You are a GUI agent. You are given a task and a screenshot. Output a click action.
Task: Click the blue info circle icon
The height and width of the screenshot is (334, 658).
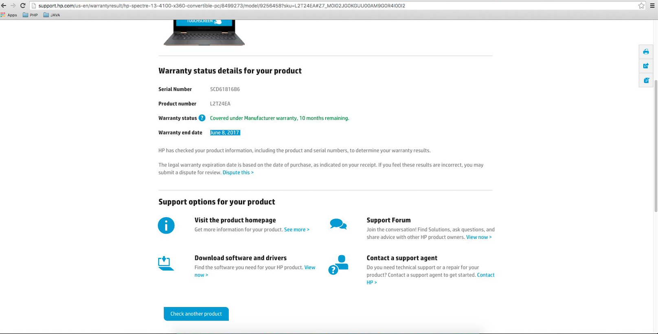pos(166,225)
